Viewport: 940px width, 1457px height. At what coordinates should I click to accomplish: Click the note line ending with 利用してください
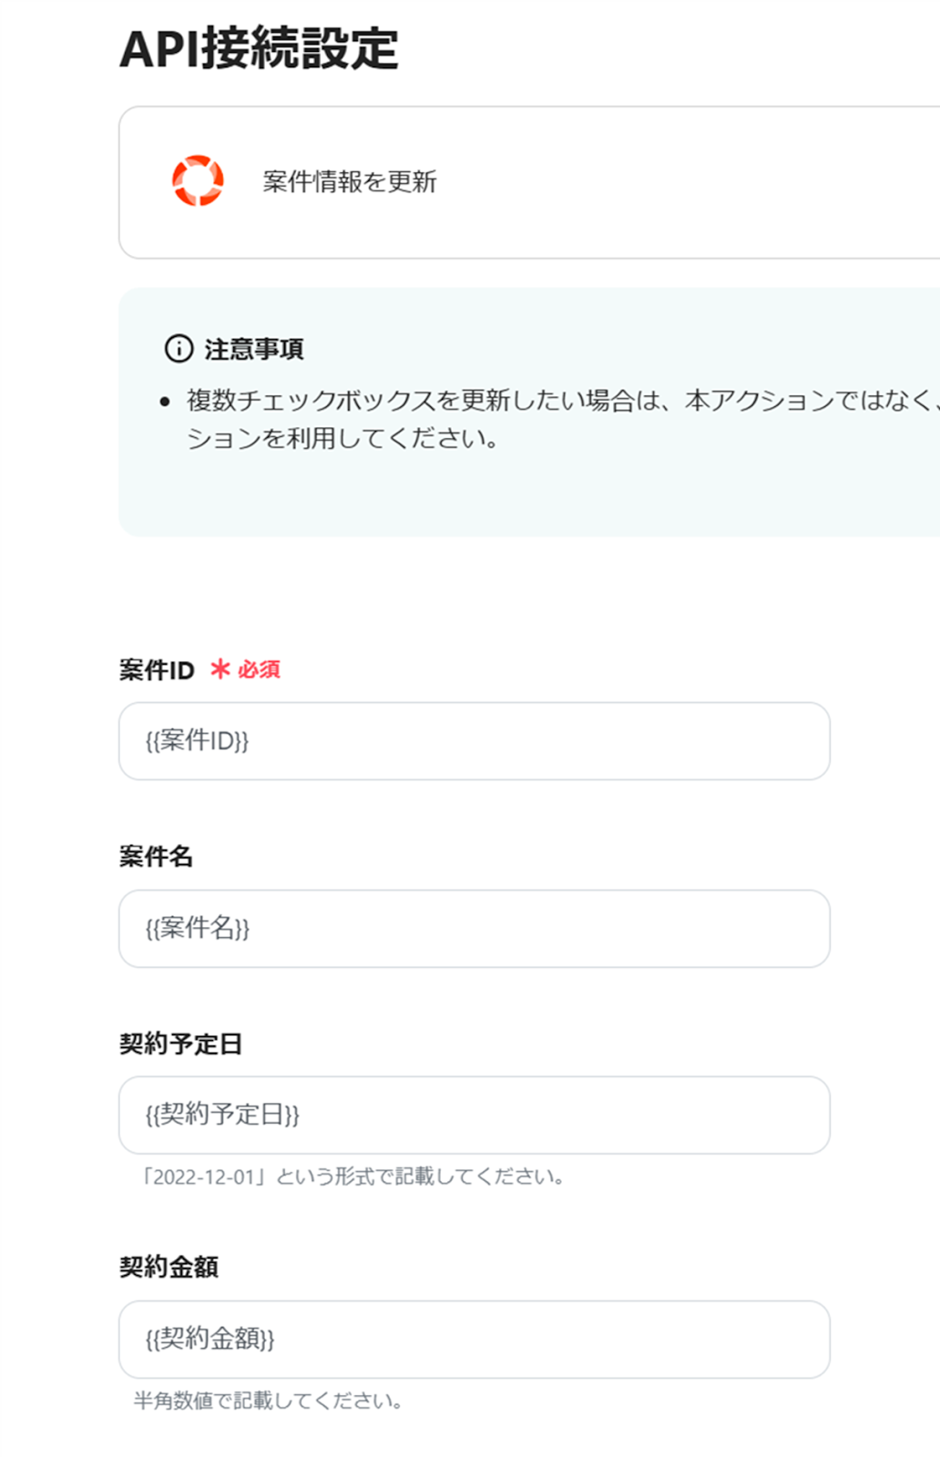342,439
